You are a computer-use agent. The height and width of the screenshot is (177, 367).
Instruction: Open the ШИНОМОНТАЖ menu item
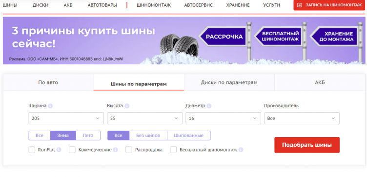(154, 5)
